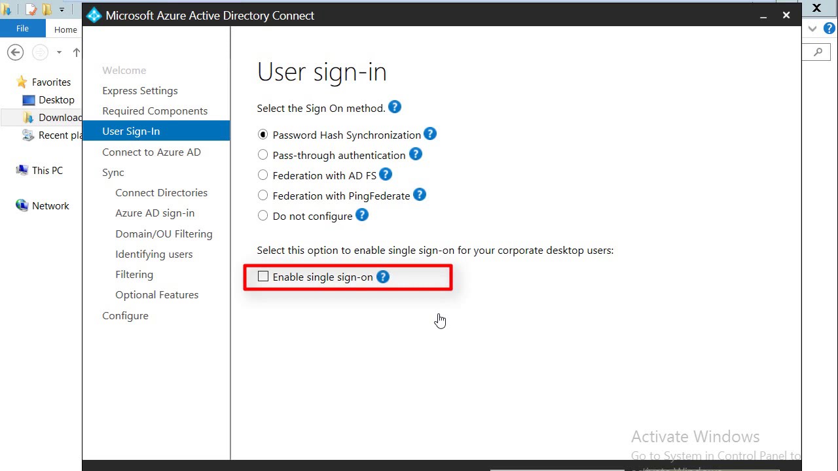Click Favorites star icon in Explorer sidebar

(x=22, y=82)
